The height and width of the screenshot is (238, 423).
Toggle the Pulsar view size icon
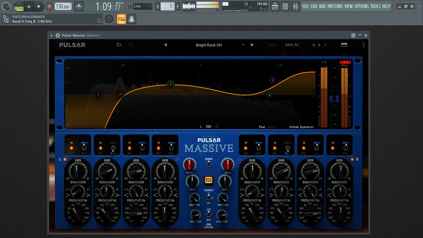point(344,45)
